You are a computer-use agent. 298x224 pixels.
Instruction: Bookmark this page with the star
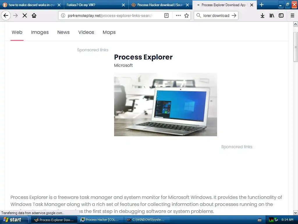tap(187, 15)
